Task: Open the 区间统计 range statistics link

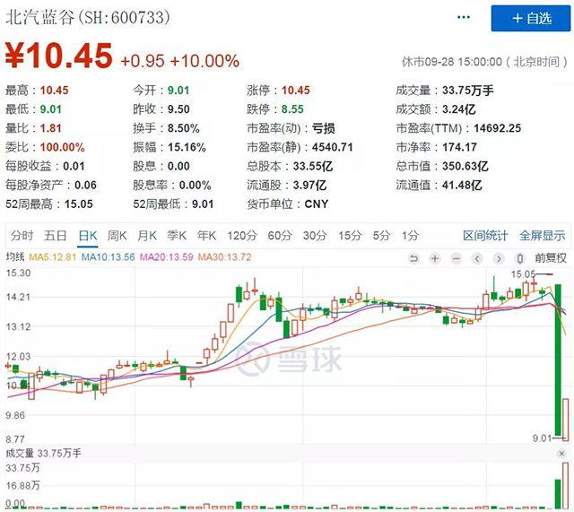Action: (x=485, y=235)
